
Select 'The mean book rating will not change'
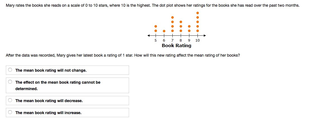[10, 70]
